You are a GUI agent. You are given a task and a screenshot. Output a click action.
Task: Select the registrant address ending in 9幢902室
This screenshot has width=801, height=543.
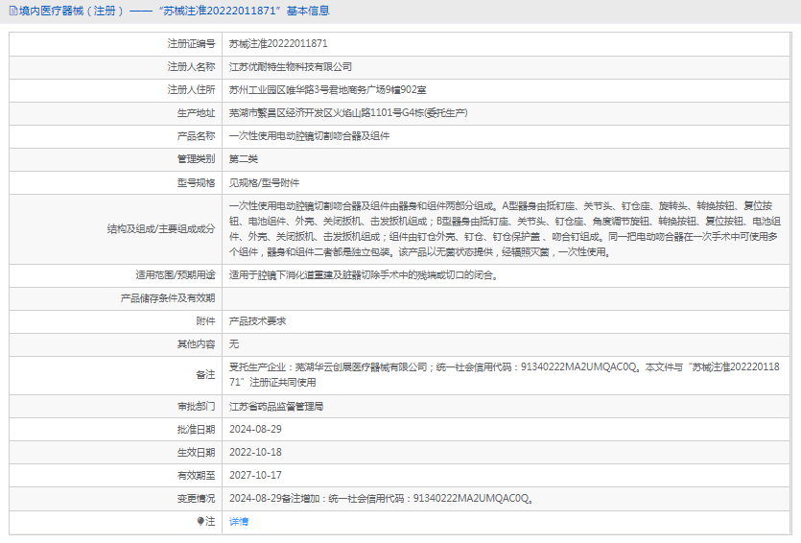(327, 90)
